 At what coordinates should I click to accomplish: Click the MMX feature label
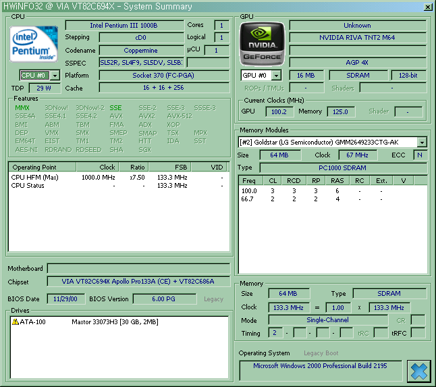point(22,108)
